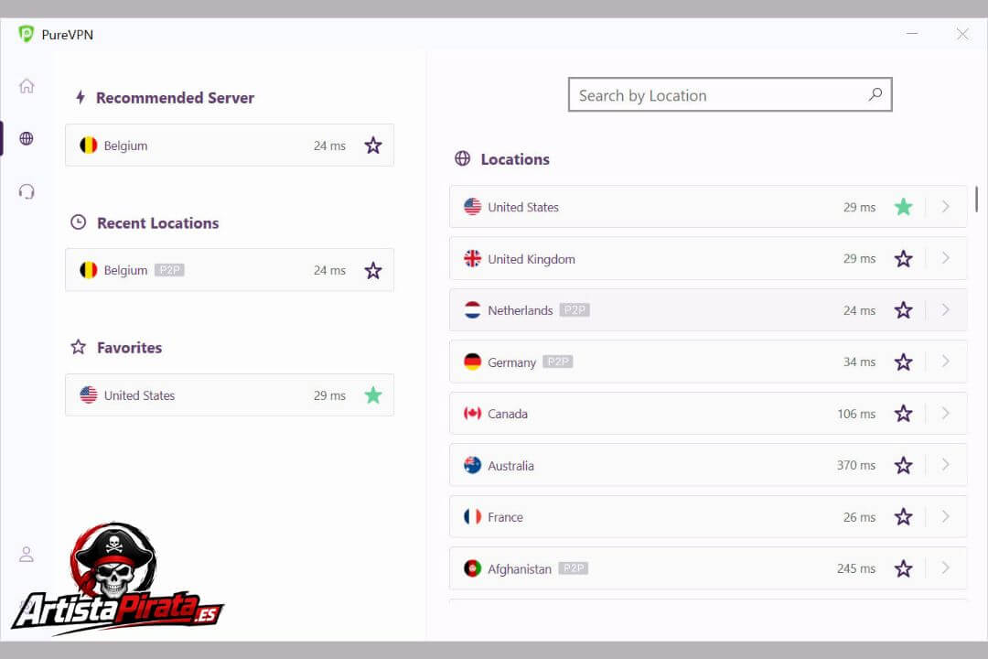Toggle favorite star for Netherlands

point(904,310)
